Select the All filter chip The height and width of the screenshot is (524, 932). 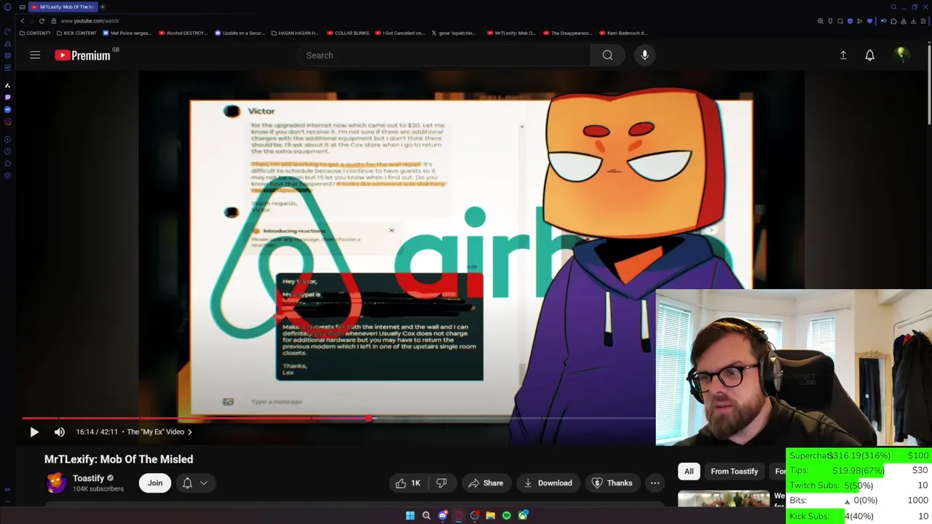click(x=689, y=472)
